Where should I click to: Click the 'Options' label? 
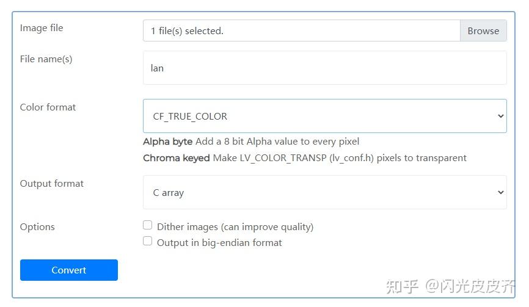coord(37,226)
